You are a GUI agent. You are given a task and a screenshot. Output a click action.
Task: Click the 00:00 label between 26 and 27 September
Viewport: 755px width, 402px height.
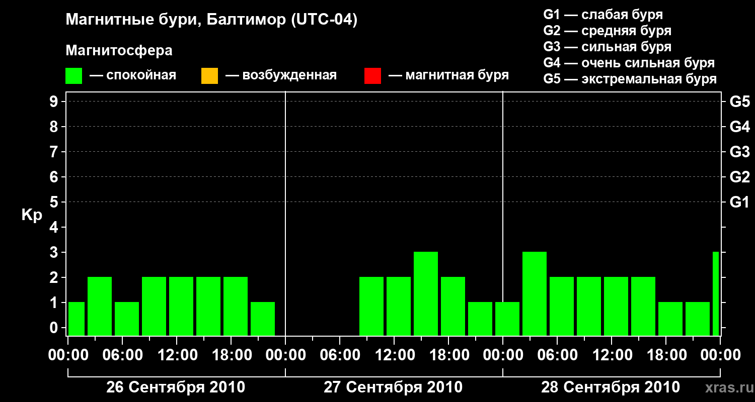(x=285, y=355)
